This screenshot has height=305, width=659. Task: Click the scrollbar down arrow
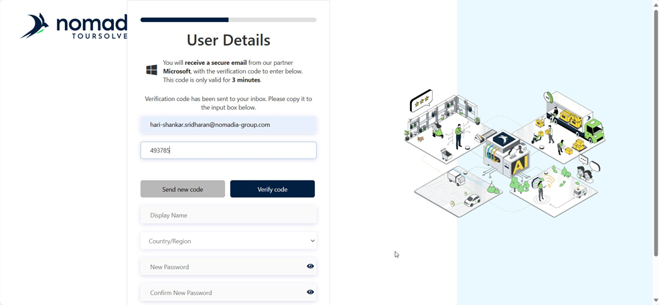point(656,300)
